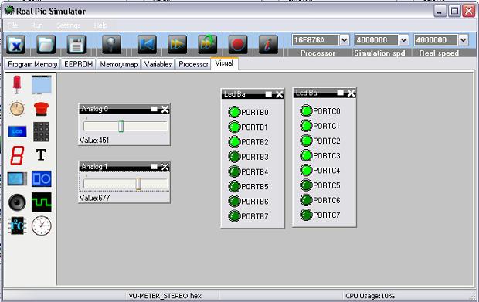The image size is (479, 302).
Task: Add an LED component from palette
Action: coord(17,85)
